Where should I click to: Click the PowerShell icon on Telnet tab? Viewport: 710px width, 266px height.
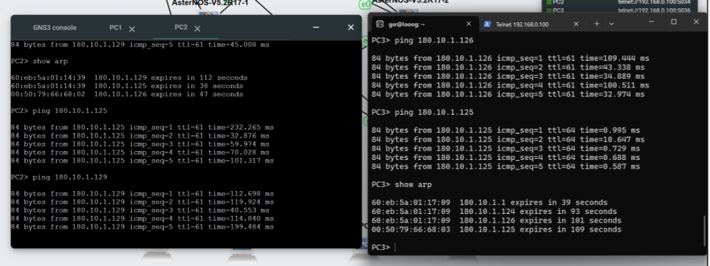pos(487,24)
